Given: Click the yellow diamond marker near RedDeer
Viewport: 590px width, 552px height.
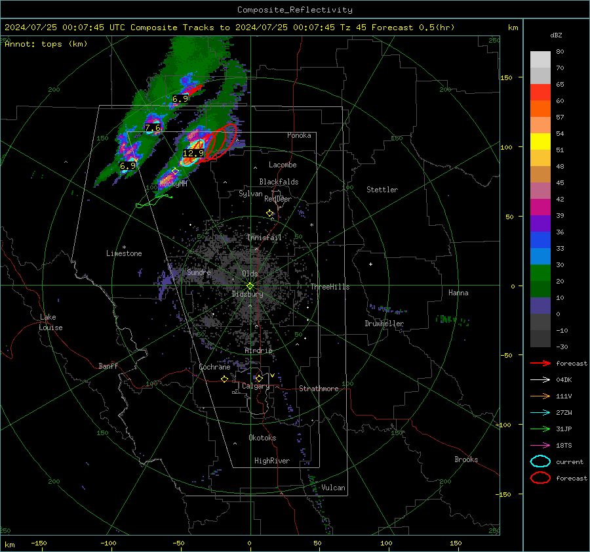Looking at the screenshot, I should coord(270,213).
